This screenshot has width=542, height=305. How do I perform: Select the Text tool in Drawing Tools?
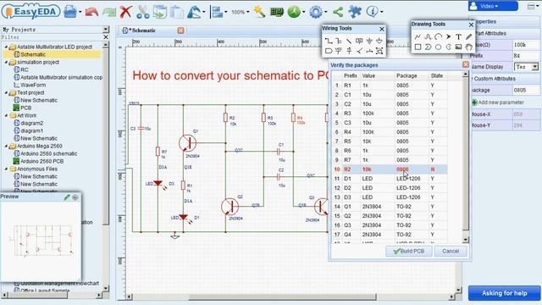(x=458, y=36)
